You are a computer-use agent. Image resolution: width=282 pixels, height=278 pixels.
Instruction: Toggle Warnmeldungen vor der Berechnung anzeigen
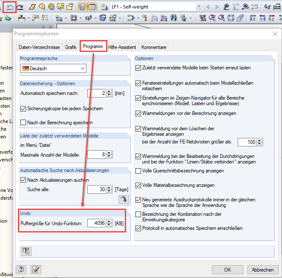(138, 113)
